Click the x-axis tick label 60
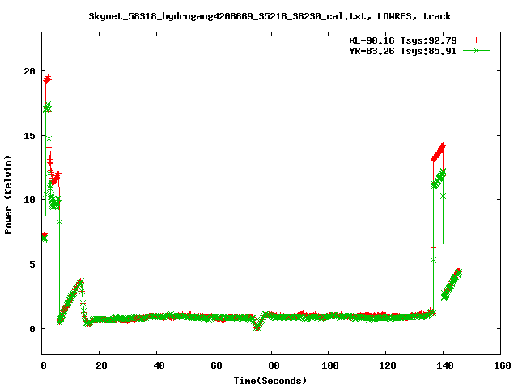The image size is (518, 388). (216, 365)
